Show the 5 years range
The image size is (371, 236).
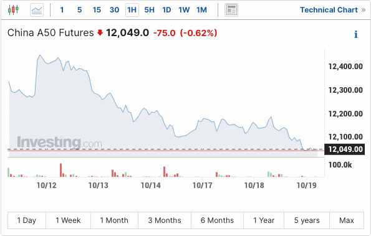tap(307, 220)
